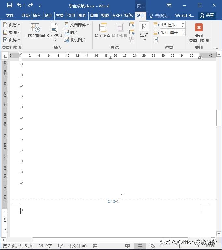The height and width of the screenshot is (250, 222).
Task: Save the document with the floppy icon
Action: [10, 6]
